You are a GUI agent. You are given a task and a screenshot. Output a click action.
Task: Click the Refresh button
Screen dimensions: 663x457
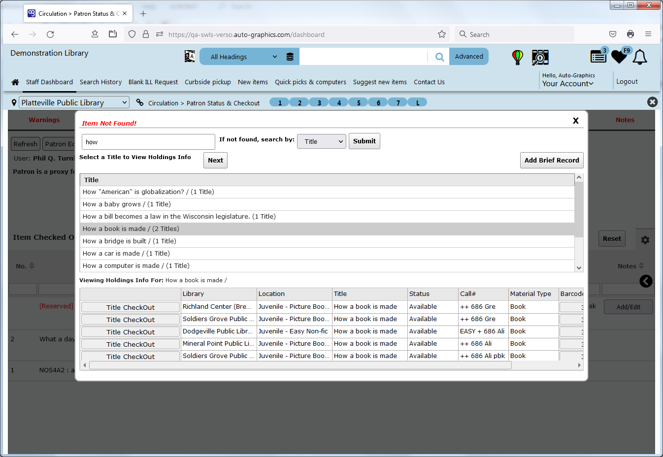point(25,144)
